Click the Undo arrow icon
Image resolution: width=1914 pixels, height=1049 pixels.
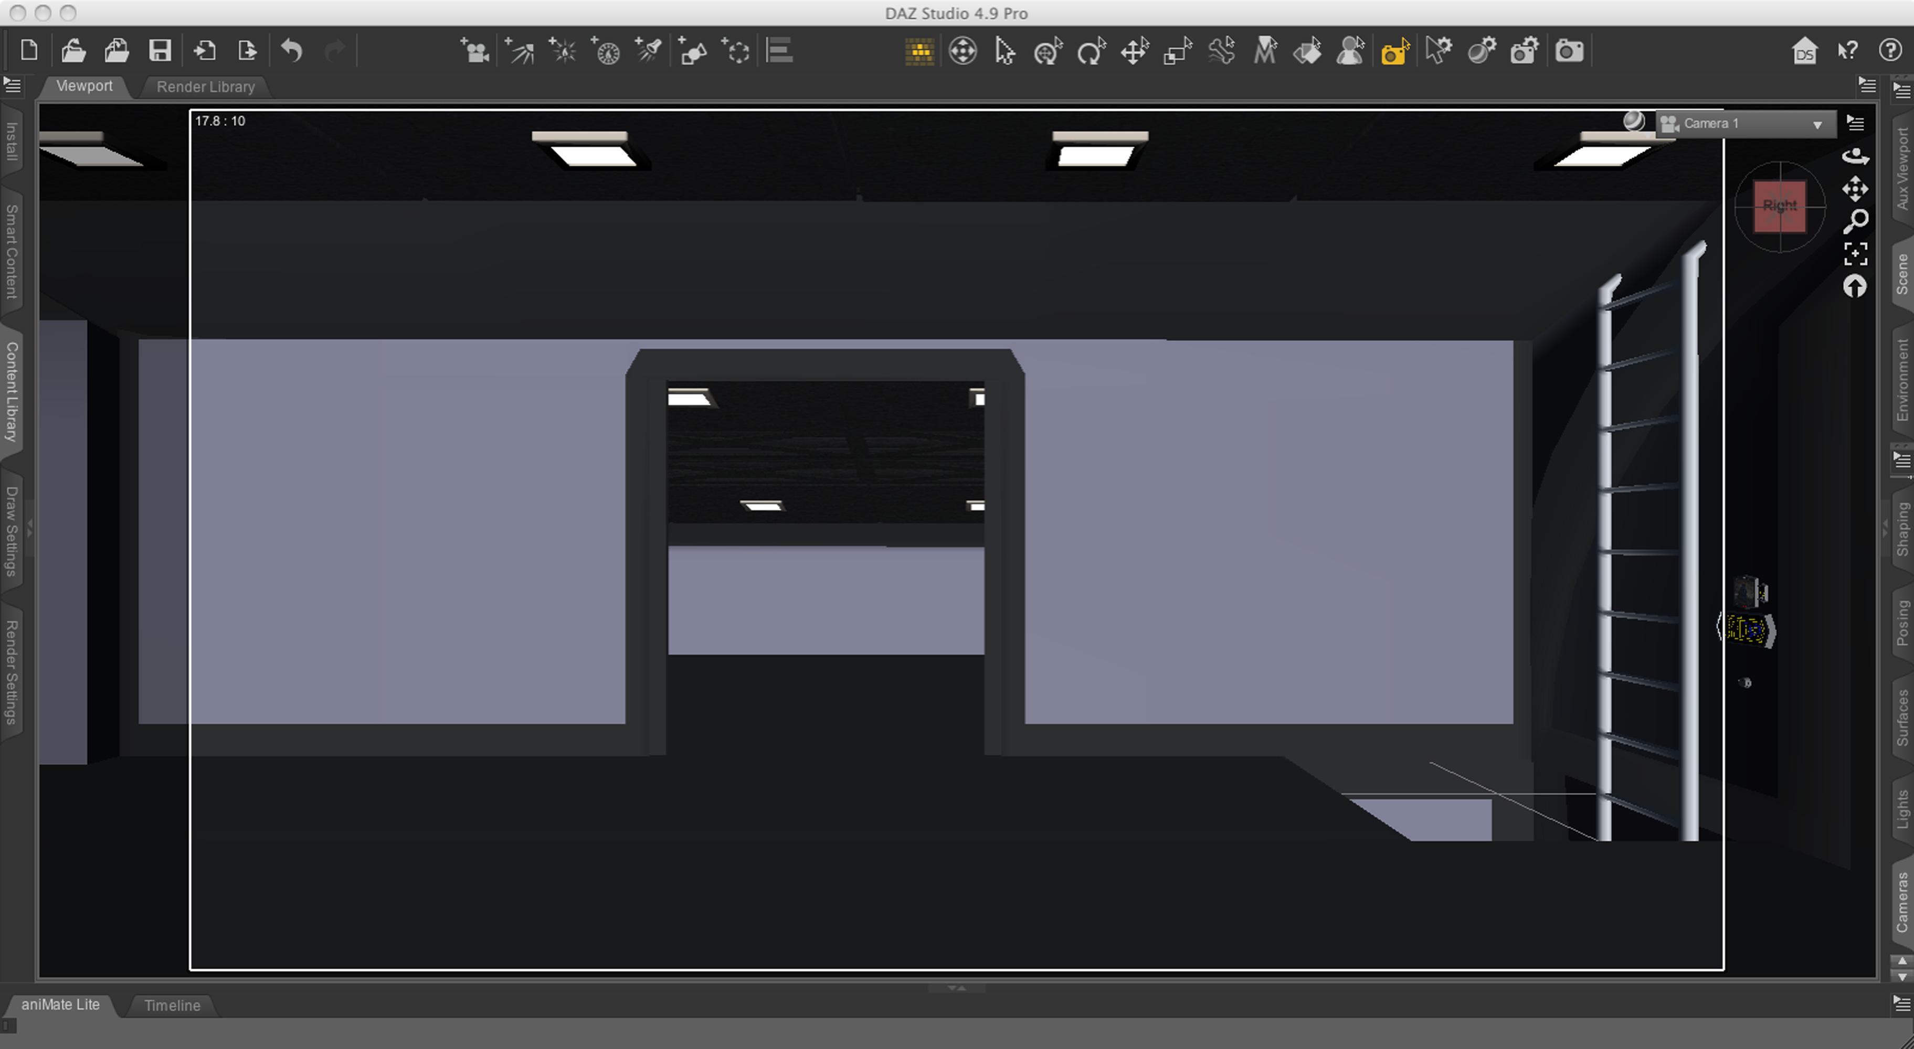tap(291, 51)
